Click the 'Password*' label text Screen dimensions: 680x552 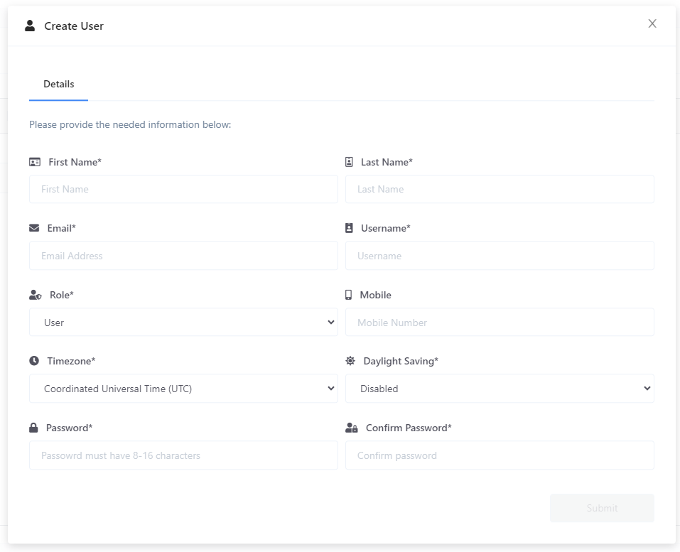[x=70, y=428]
